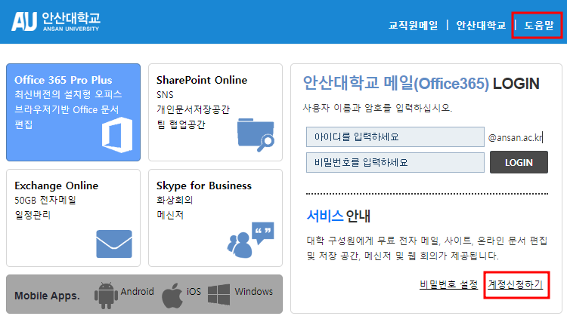Image resolution: width=567 pixels, height=322 pixels.
Task: Click the Windows label in Mobile Apps
Action: pyautogui.click(x=254, y=291)
